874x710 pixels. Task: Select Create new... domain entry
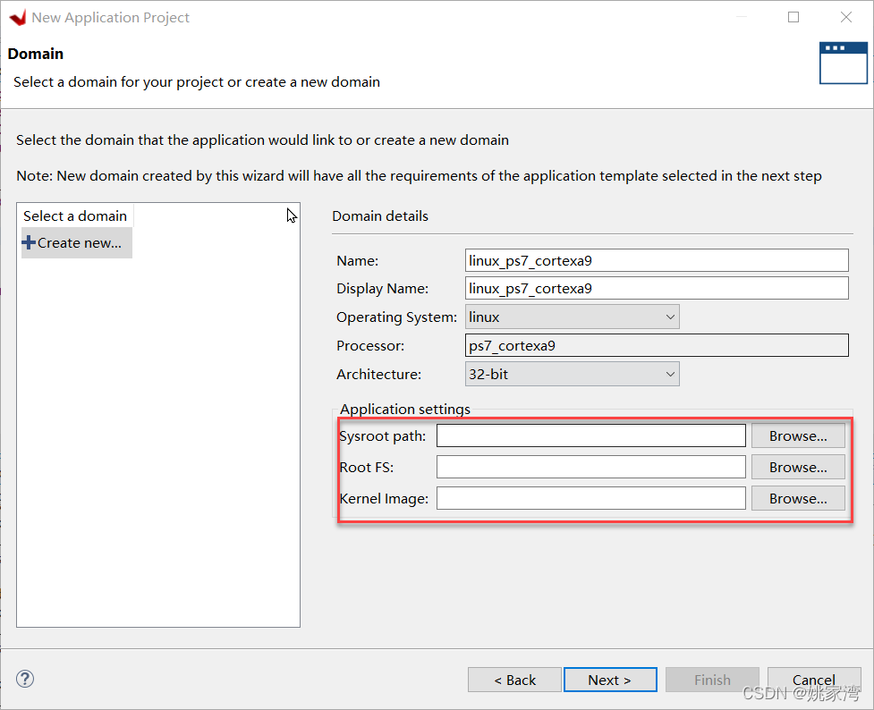tap(79, 243)
